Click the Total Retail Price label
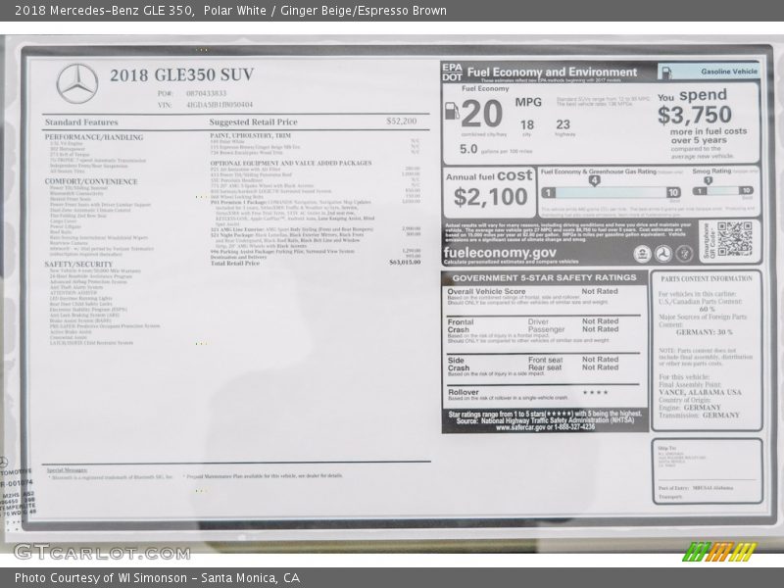Viewport: 784px width, 588px height. (x=235, y=263)
